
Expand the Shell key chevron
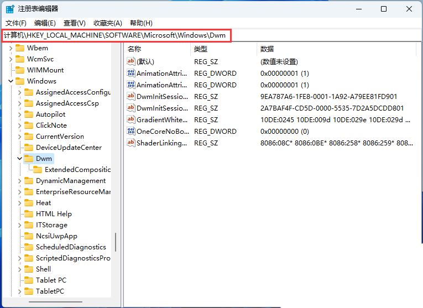(20, 269)
